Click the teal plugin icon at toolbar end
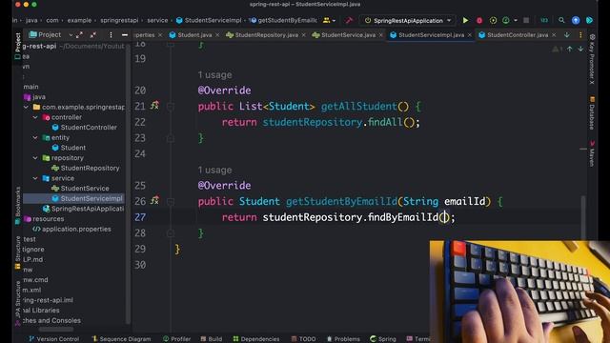 point(589,20)
